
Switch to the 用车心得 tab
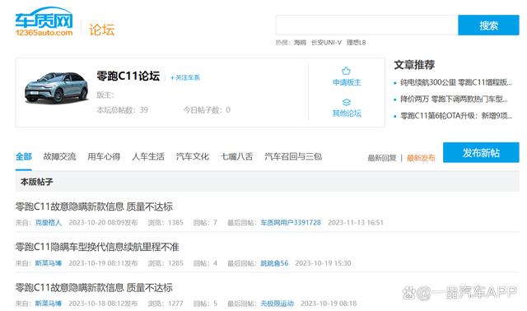point(104,156)
